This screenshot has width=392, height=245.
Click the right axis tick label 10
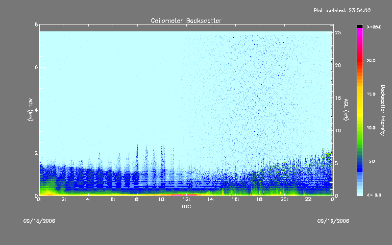[338, 131]
